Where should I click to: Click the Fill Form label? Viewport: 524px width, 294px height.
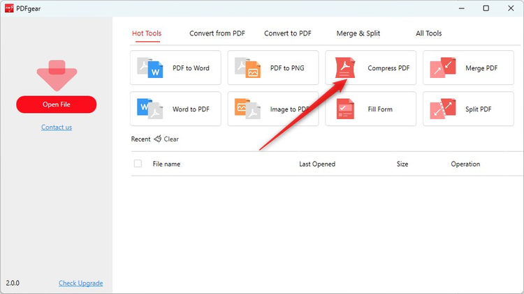[x=380, y=109]
